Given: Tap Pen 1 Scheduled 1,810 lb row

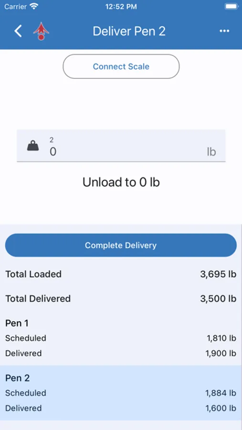Looking at the screenshot, I should click(121, 338).
